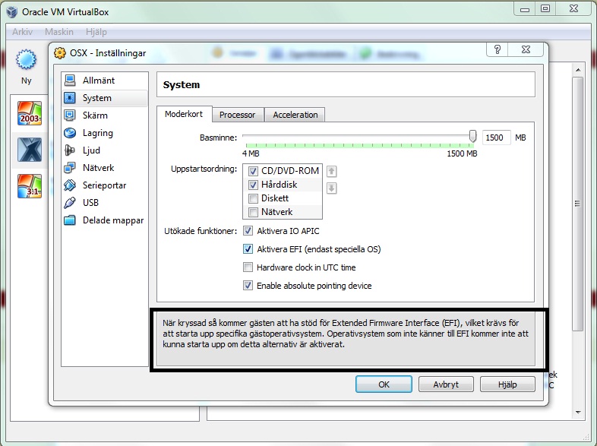Enable Nätverk boot checkbox
Screen dimensions: 597x446
tap(253, 212)
